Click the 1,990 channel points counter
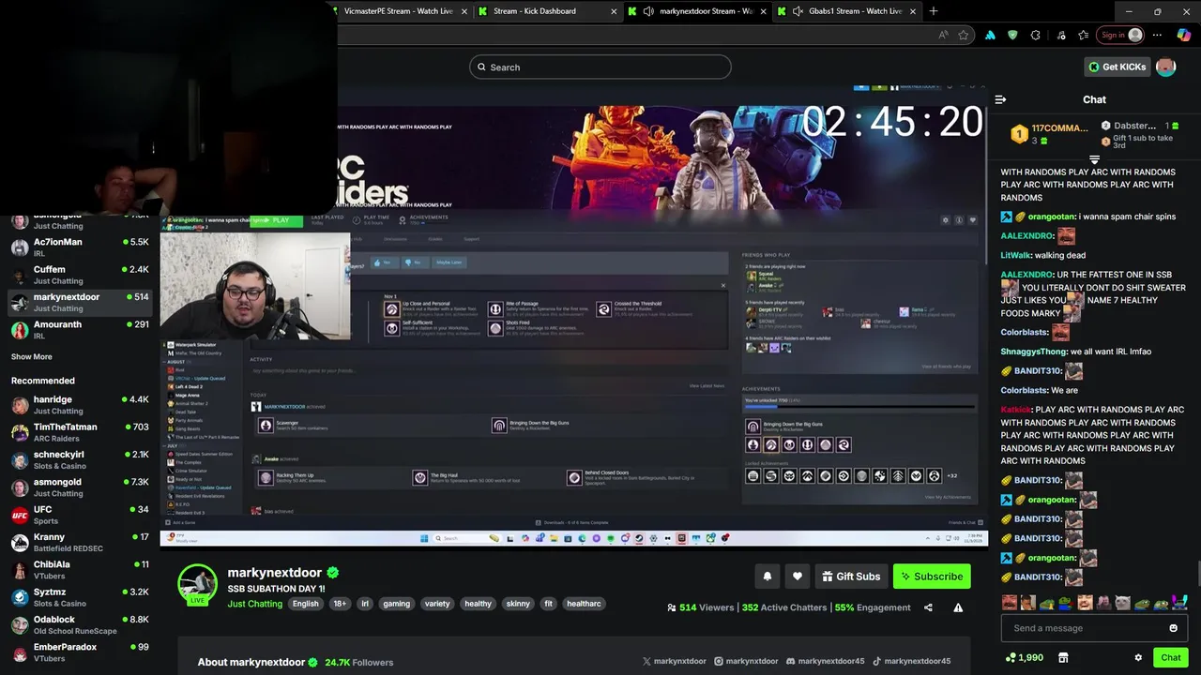 (x=1024, y=657)
